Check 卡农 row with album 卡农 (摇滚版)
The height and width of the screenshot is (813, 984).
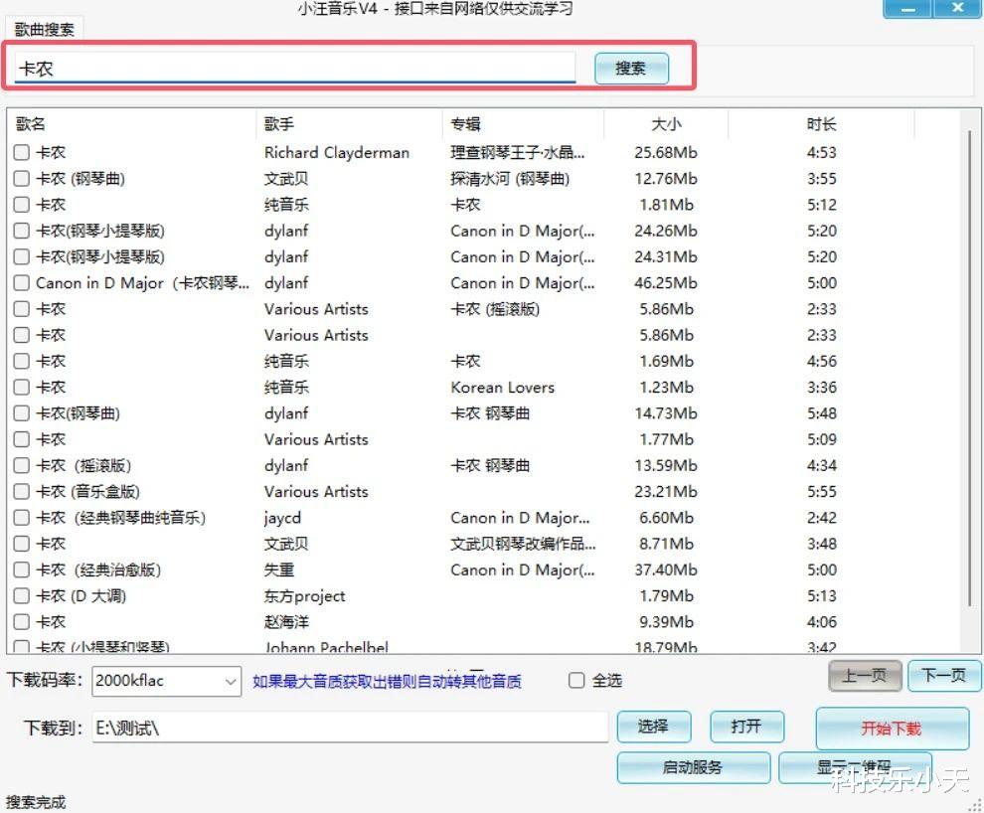pyautogui.click(x=21, y=309)
